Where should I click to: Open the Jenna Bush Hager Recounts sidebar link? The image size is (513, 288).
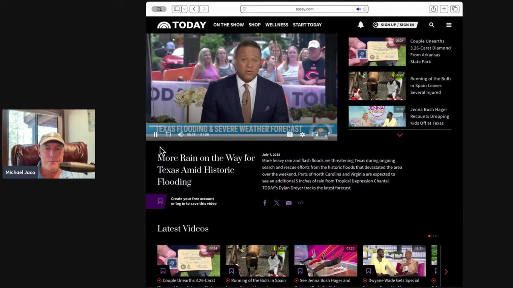(430, 116)
